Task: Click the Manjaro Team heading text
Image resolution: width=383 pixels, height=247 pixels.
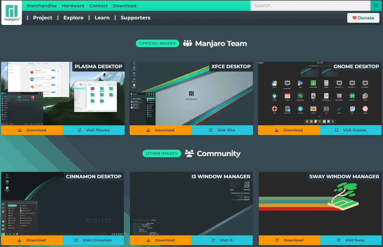Action: [x=221, y=44]
